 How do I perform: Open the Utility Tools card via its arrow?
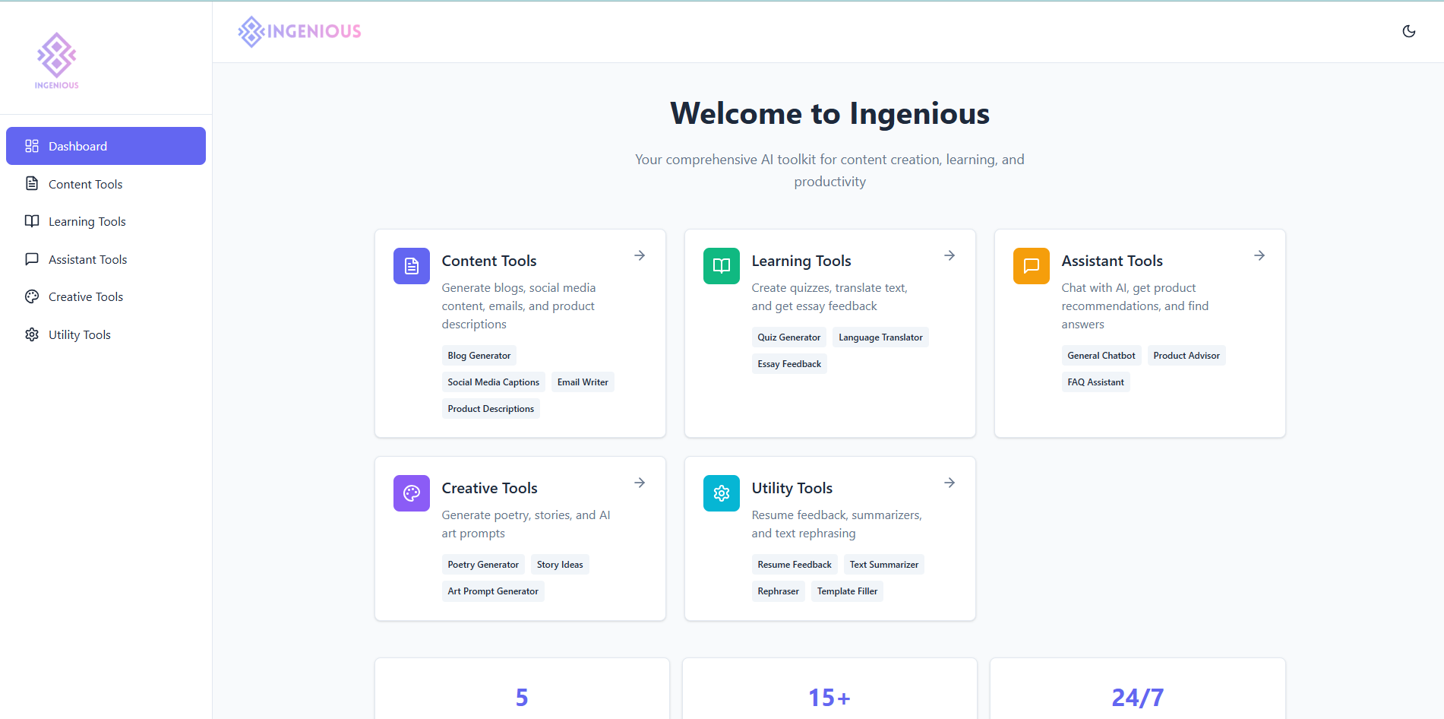pyautogui.click(x=949, y=483)
